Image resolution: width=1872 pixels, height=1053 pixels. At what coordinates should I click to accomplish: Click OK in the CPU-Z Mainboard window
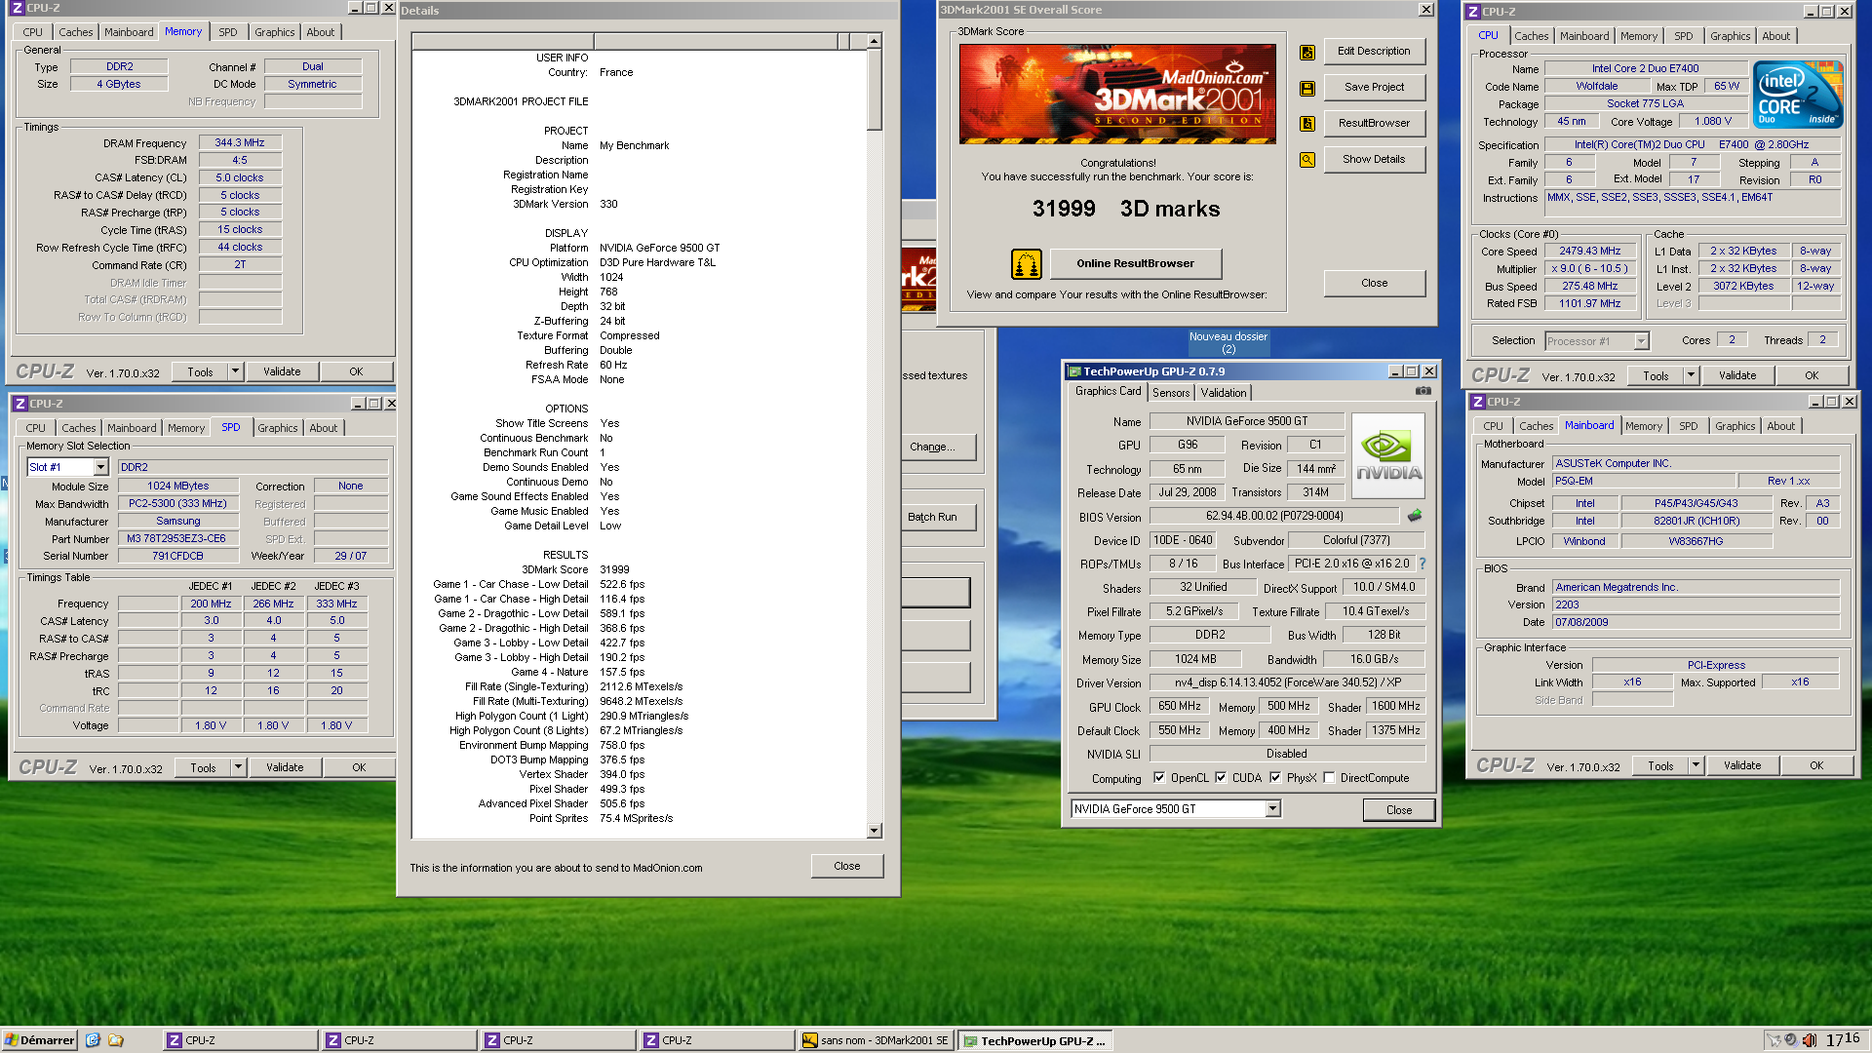pyautogui.click(x=1815, y=765)
